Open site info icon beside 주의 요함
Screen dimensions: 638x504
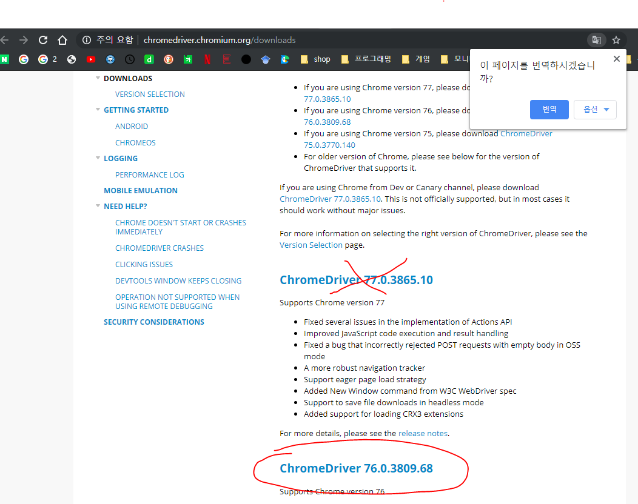tap(87, 40)
